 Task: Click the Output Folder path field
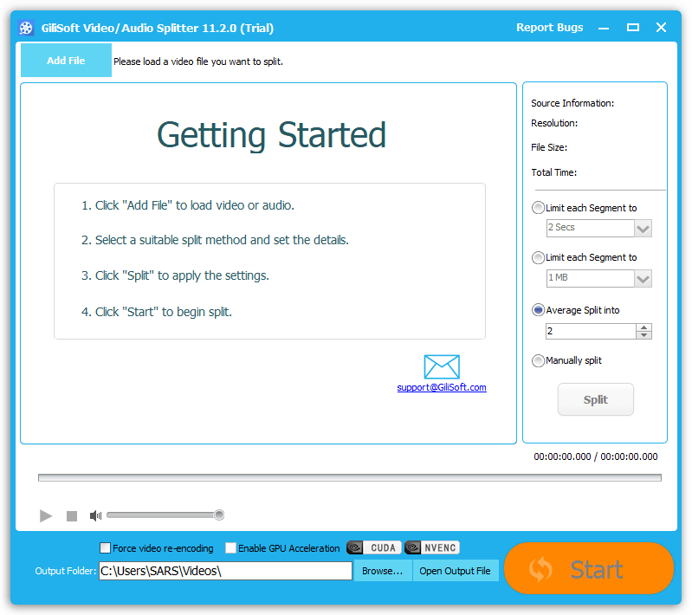click(225, 571)
